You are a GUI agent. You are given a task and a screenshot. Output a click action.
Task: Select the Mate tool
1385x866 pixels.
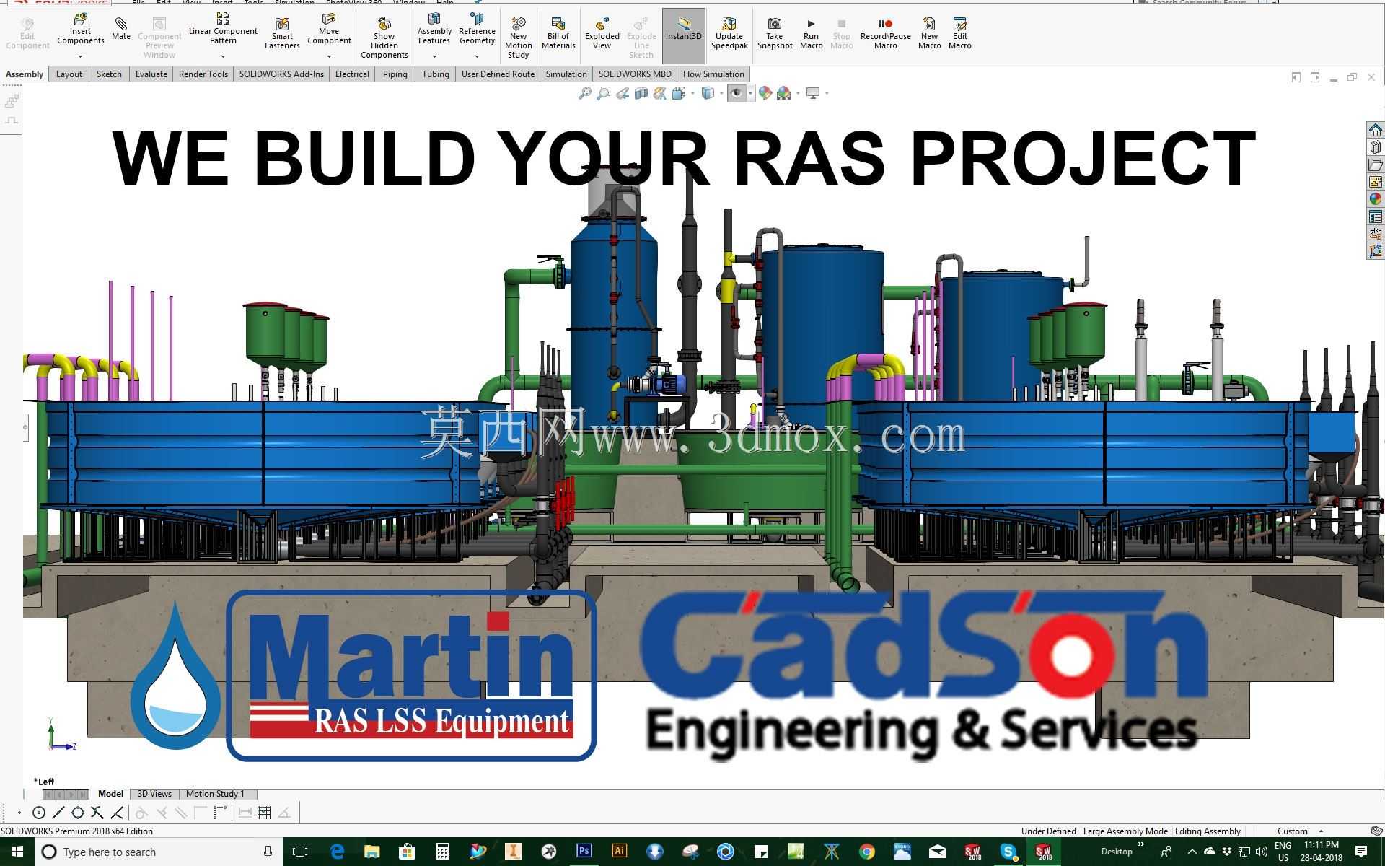pyautogui.click(x=121, y=29)
